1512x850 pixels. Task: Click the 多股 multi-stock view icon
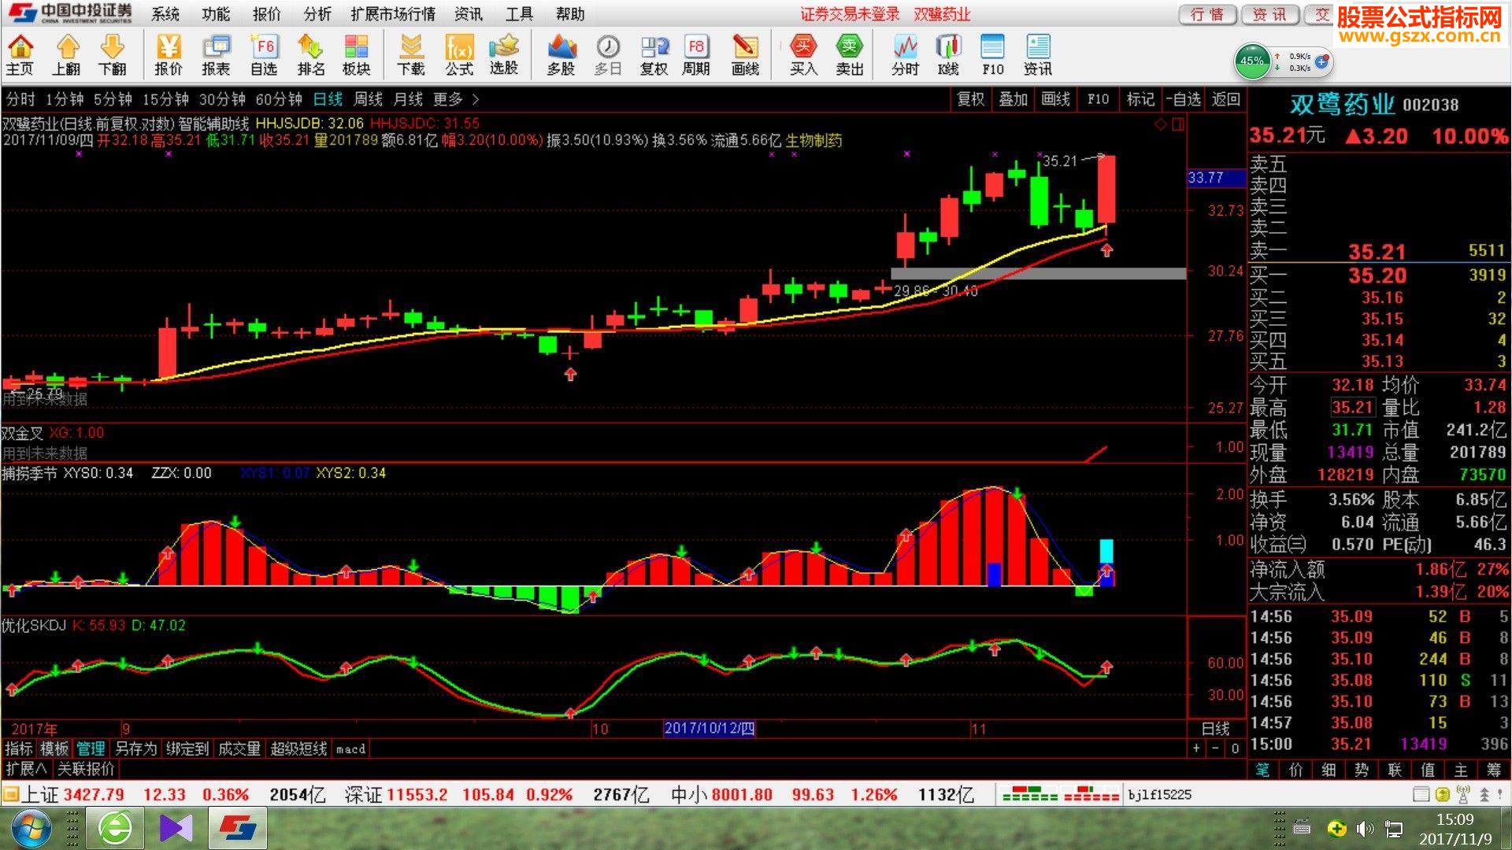click(x=561, y=55)
